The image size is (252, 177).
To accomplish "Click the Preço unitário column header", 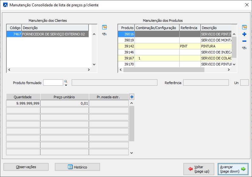I will [64, 97].
